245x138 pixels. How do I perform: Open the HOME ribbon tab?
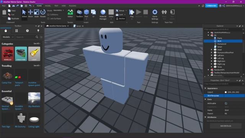pos(39,6)
